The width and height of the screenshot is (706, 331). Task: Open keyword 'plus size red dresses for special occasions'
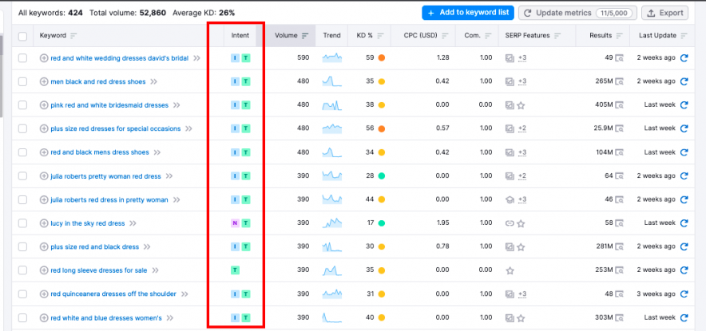[116, 128]
